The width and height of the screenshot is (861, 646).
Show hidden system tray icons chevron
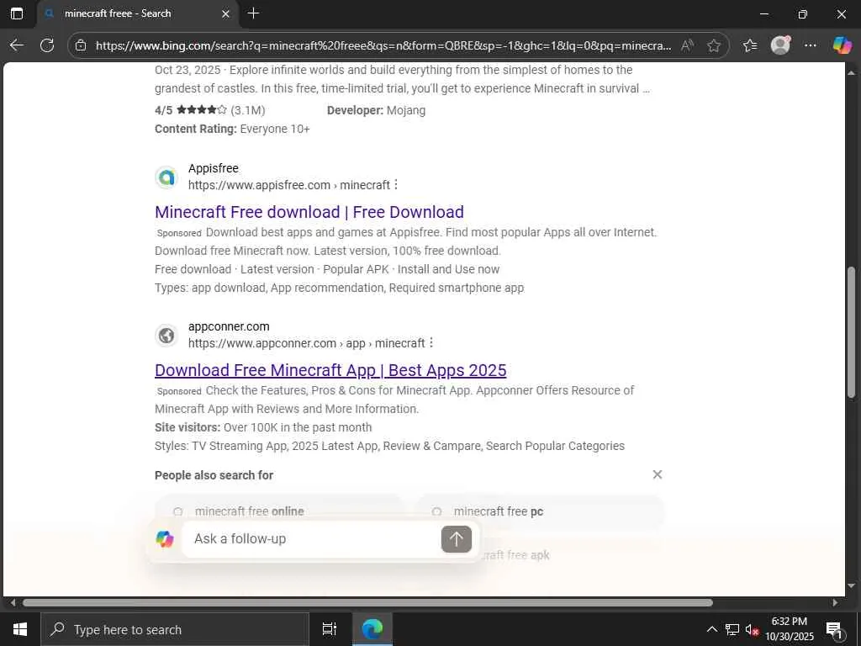tap(711, 629)
